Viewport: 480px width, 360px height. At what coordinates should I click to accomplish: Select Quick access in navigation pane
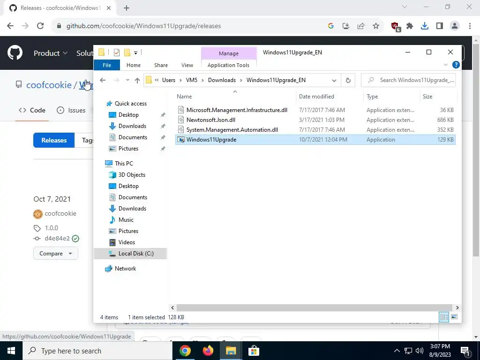130,104
